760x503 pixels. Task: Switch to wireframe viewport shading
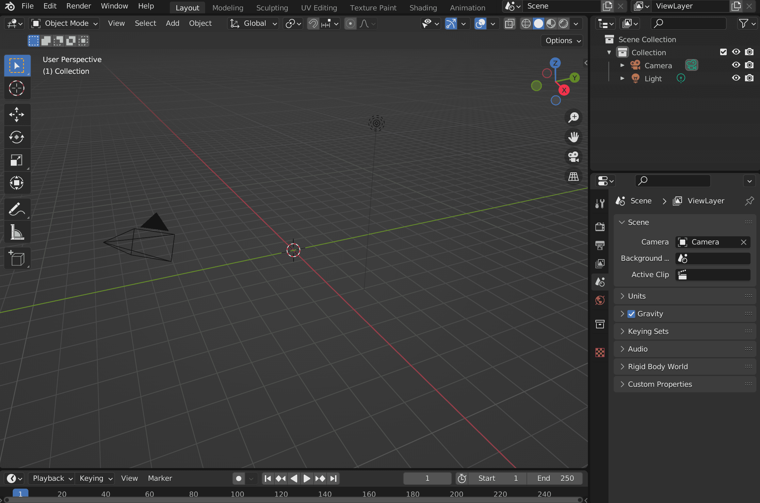click(x=526, y=24)
